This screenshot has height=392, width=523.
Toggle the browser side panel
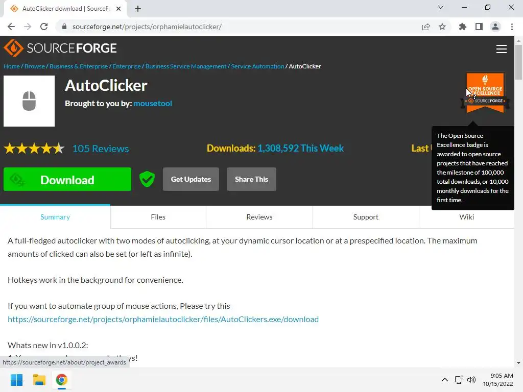(x=479, y=27)
